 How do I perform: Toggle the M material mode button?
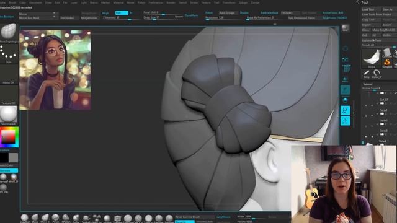coord(131,12)
